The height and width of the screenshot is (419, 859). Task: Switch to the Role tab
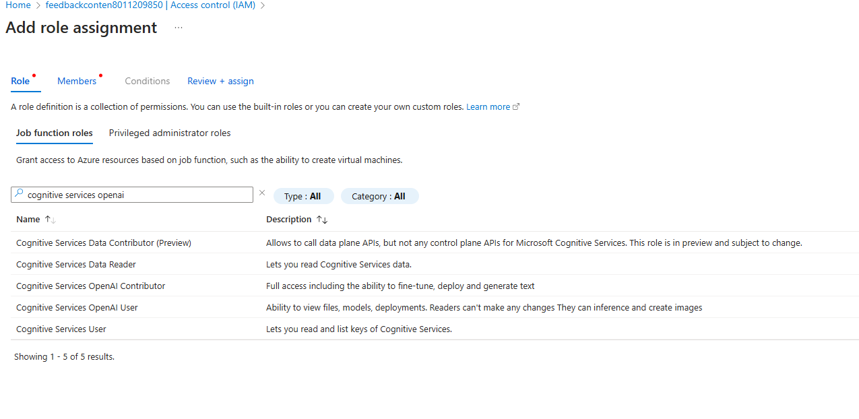[20, 81]
